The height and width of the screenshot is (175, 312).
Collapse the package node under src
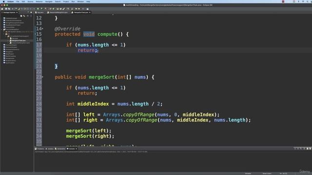point(6,36)
